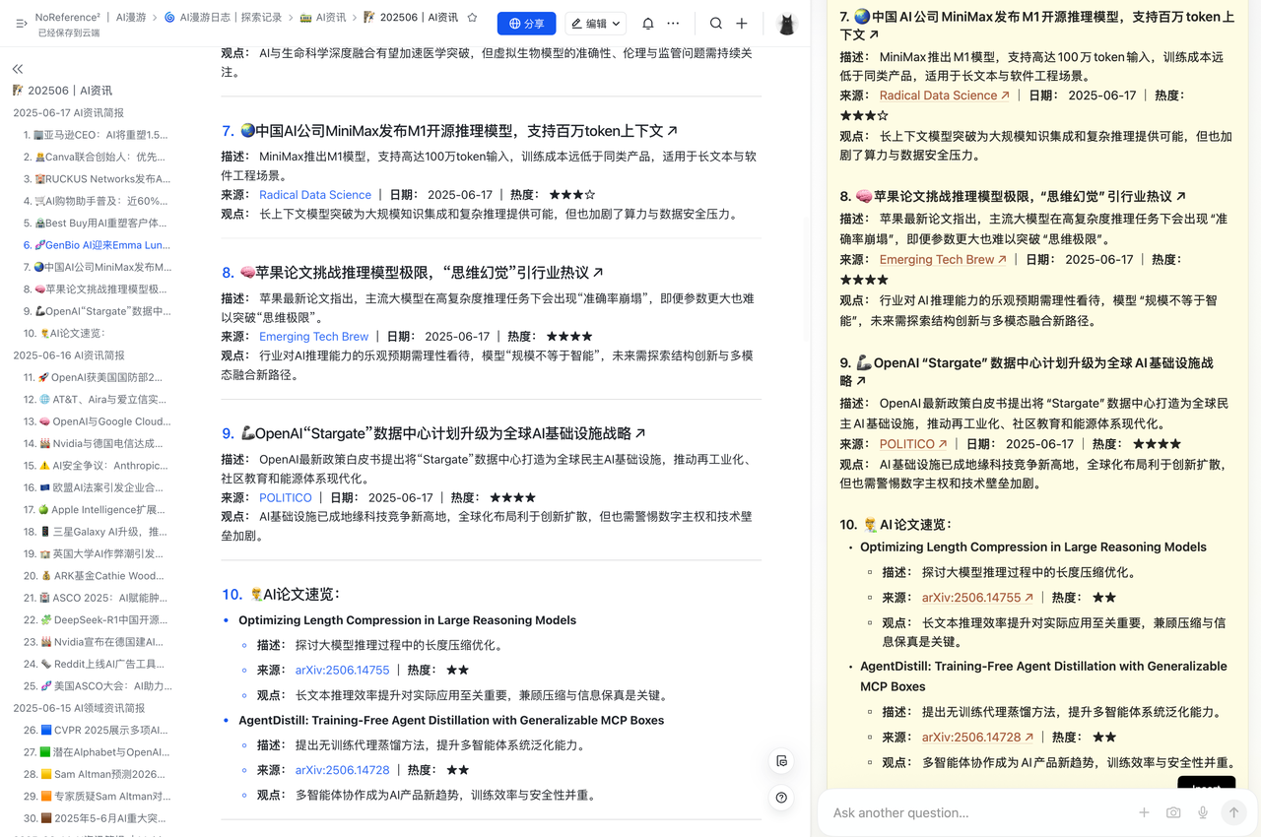1261x837 pixels.
Task: Go to AI资讯 in the breadcrumb
Action: (323, 18)
